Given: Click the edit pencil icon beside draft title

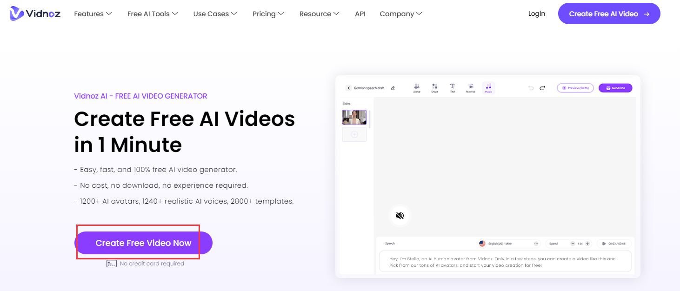Looking at the screenshot, I should click(393, 88).
